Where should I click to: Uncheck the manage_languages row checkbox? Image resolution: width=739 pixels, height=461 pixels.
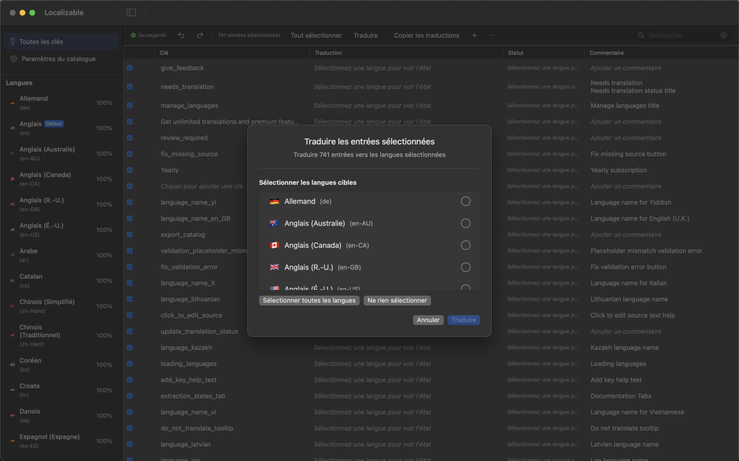[130, 105]
